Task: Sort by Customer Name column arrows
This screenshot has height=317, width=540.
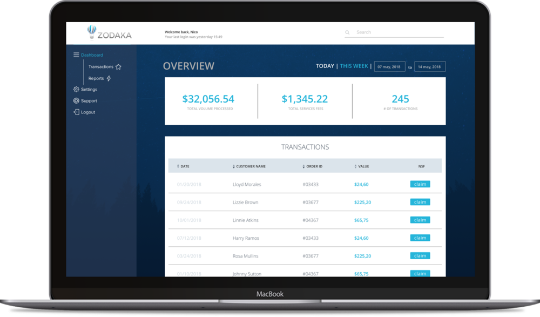Action: click(233, 166)
